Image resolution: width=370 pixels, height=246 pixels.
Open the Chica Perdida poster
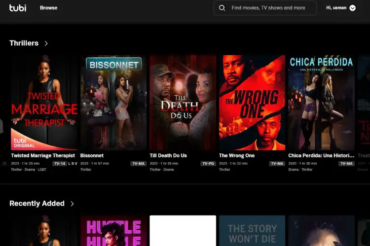click(321, 103)
